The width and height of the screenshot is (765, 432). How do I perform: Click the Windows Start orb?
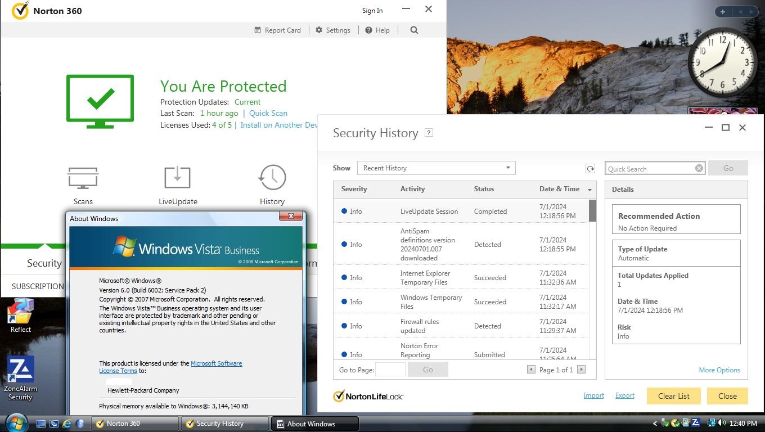[16, 423]
